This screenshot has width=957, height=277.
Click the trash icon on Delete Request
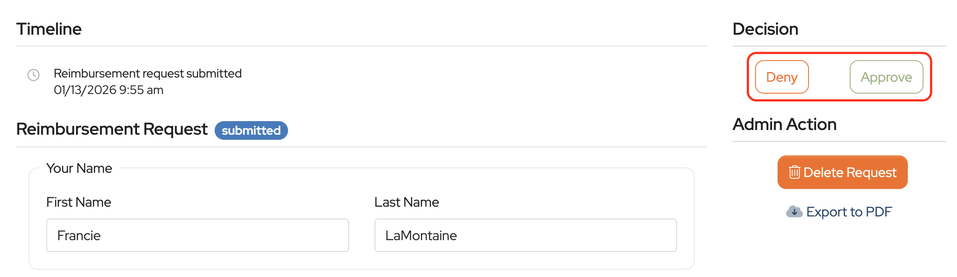794,172
